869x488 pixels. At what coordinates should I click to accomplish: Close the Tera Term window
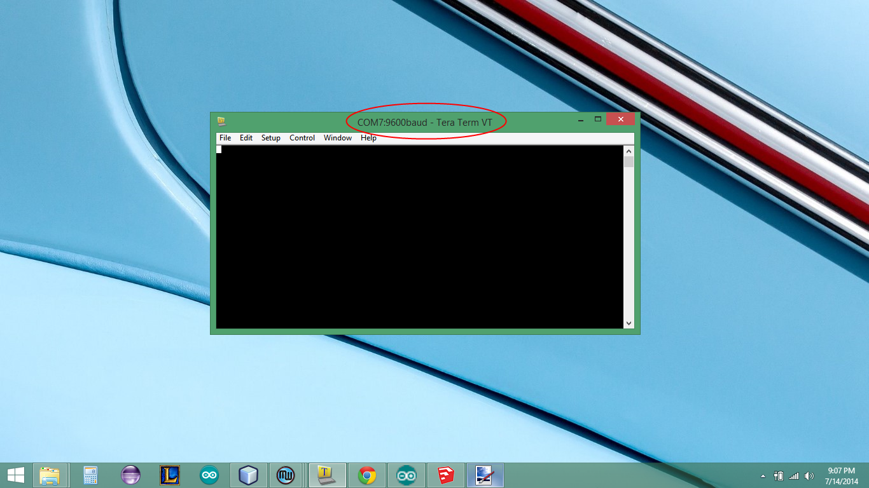pyautogui.click(x=620, y=119)
